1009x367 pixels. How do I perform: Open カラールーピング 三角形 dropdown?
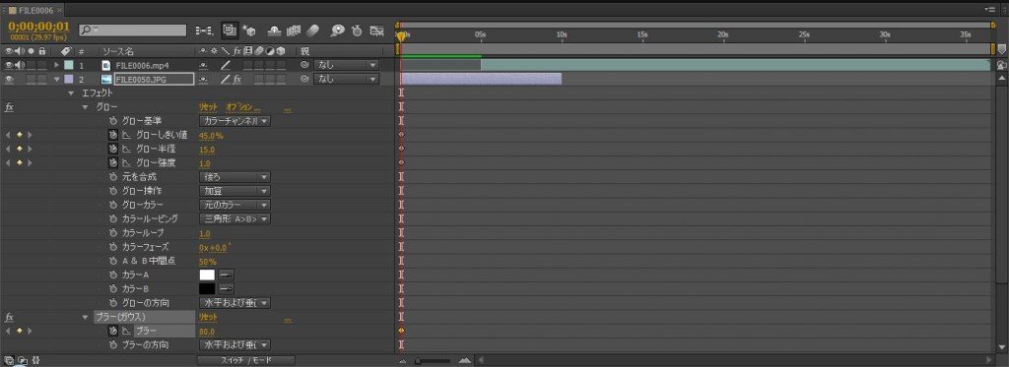(x=235, y=219)
